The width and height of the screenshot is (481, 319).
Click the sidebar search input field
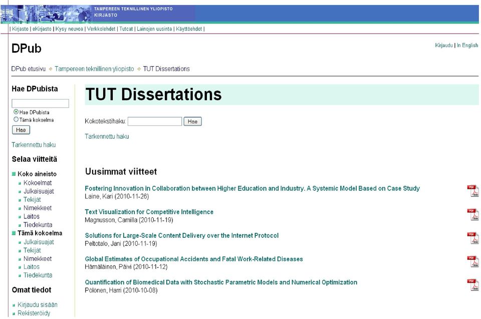pos(40,103)
